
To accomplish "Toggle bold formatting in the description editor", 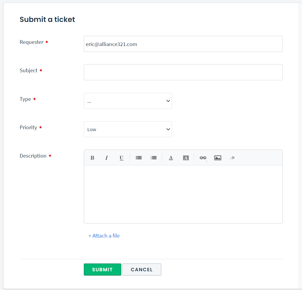I will [92, 158].
